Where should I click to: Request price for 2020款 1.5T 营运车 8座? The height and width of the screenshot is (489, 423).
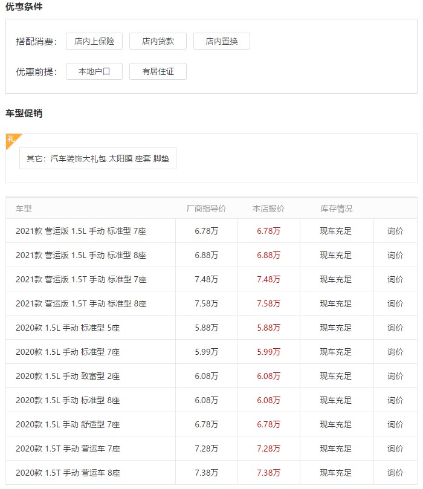(x=395, y=473)
